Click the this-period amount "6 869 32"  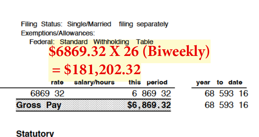click(x=151, y=94)
